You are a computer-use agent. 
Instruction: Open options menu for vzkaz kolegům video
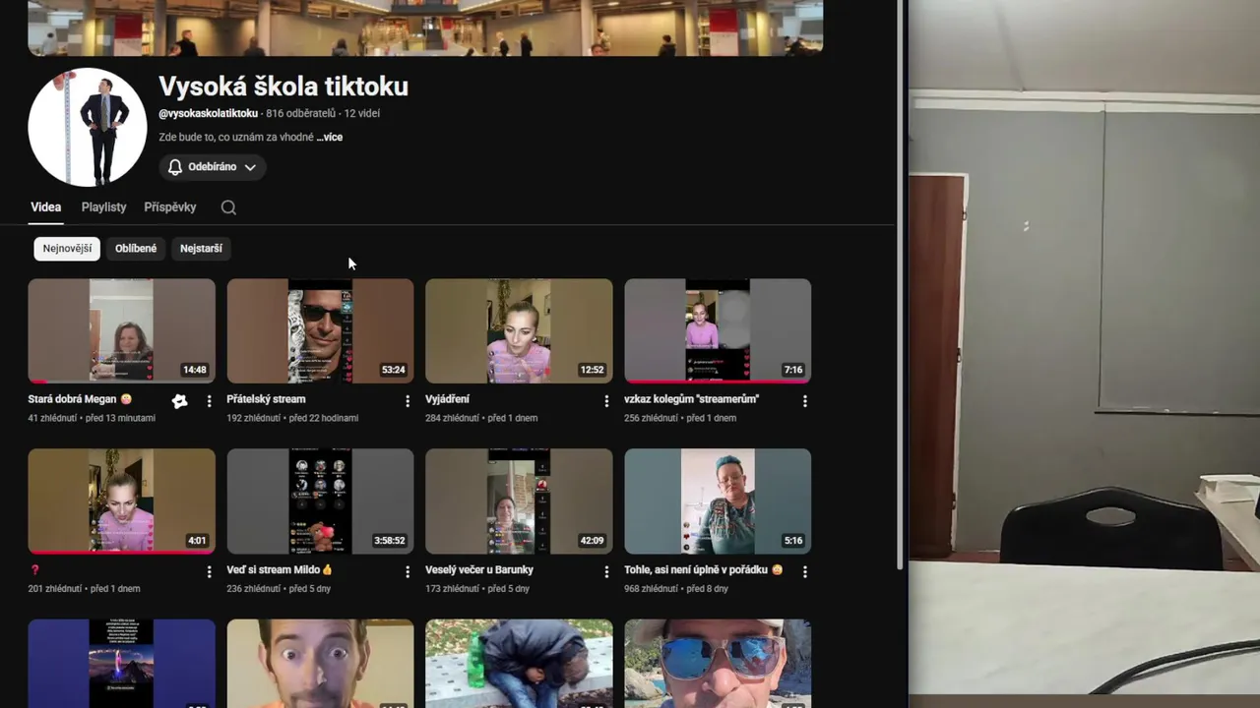805,401
